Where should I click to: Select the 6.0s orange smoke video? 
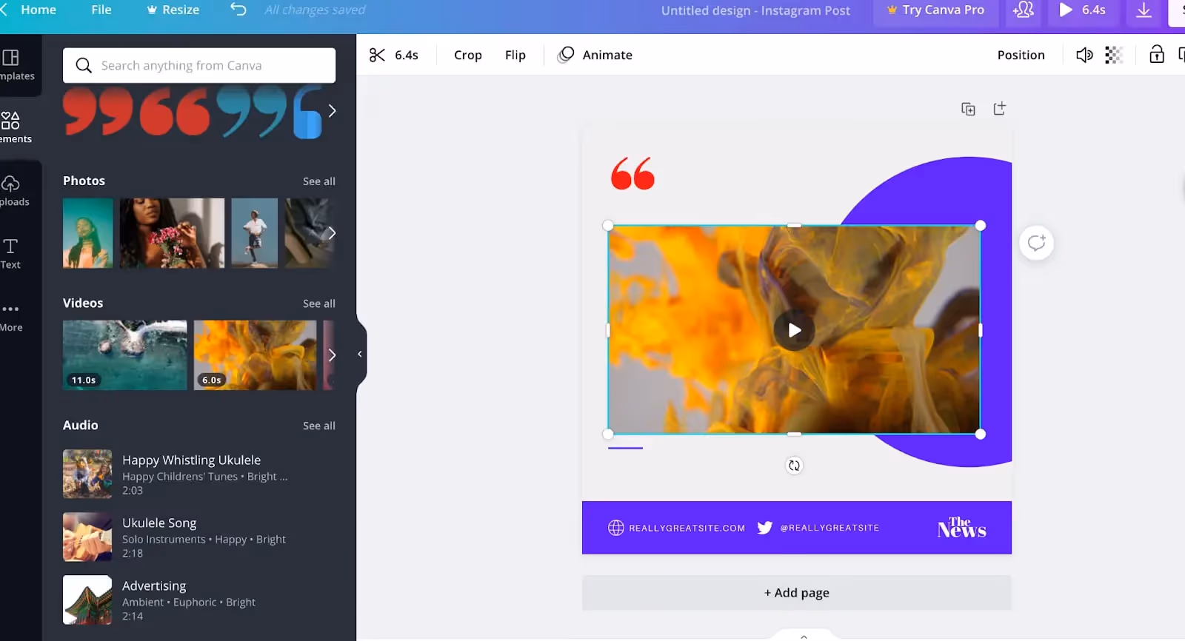pos(255,355)
